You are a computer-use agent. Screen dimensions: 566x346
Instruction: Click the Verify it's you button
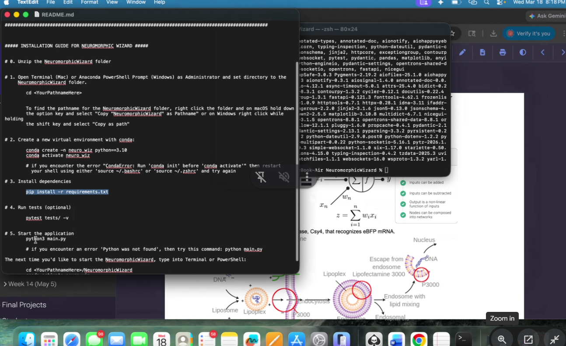coord(529,33)
